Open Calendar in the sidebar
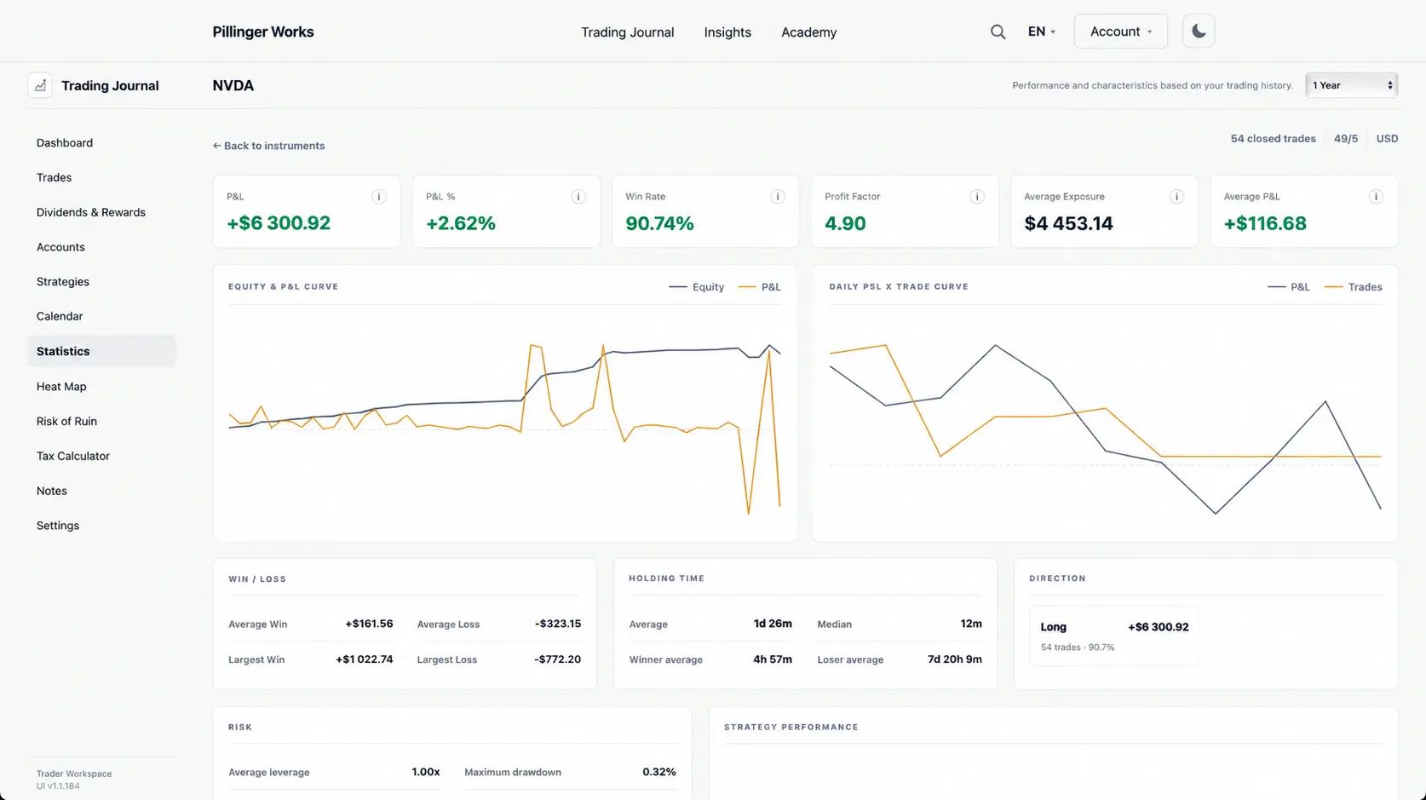This screenshot has height=800, width=1426. (101, 317)
